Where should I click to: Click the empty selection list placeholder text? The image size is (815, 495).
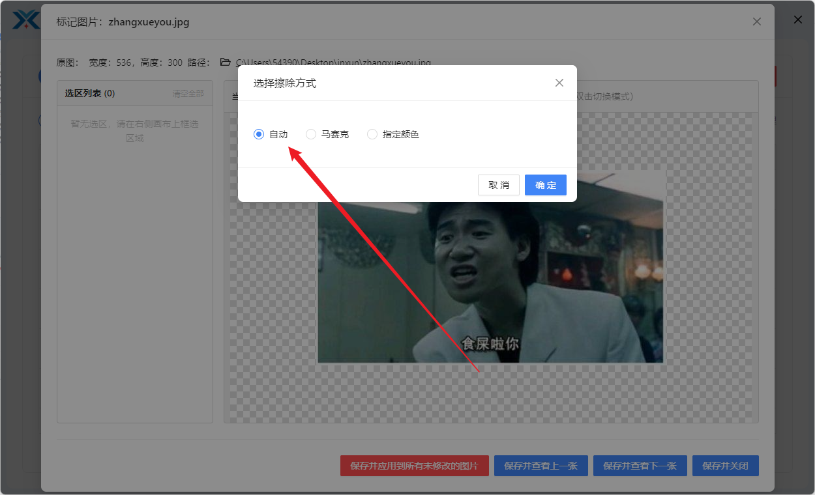(x=134, y=130)
